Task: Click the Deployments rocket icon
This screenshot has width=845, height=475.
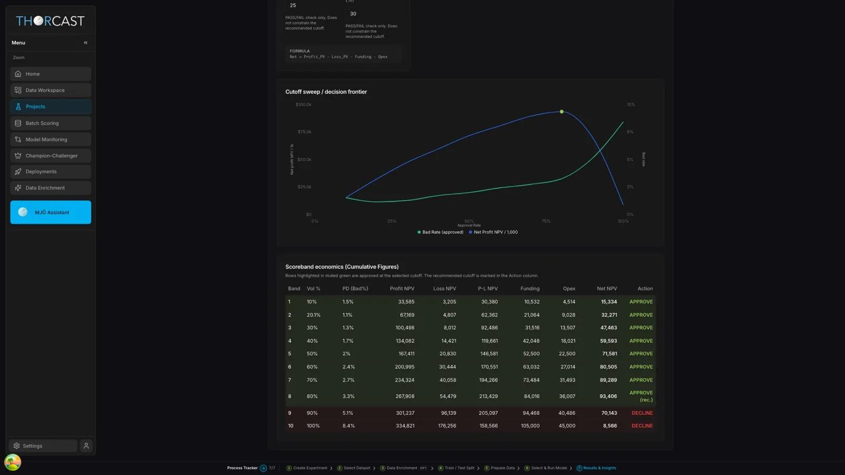Action: click(18, 172)
